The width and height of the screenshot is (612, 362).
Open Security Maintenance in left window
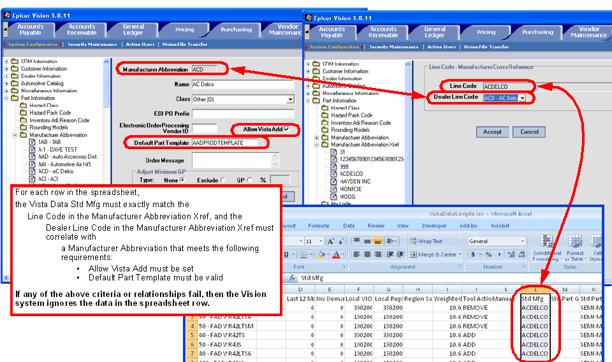pyautogui.click(x=92, y=44)
